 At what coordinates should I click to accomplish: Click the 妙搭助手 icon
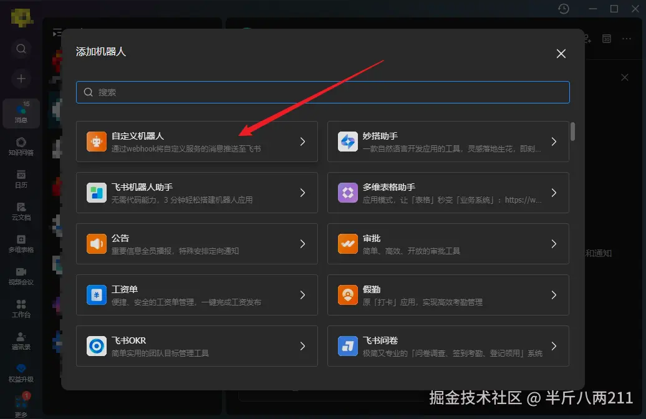pos(348,142)
